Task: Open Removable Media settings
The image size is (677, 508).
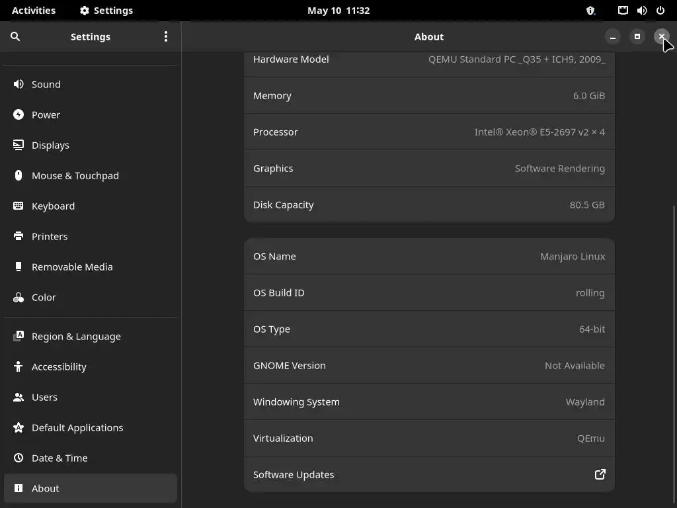Action: [72, 267]
